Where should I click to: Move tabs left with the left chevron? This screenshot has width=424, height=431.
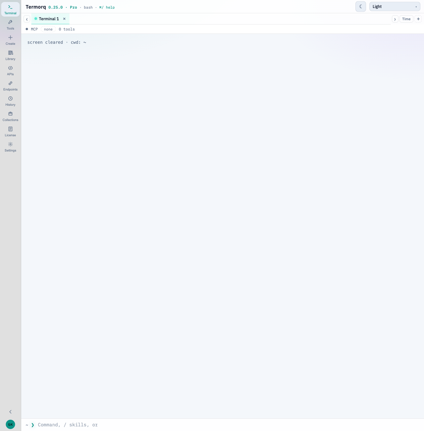27,19
